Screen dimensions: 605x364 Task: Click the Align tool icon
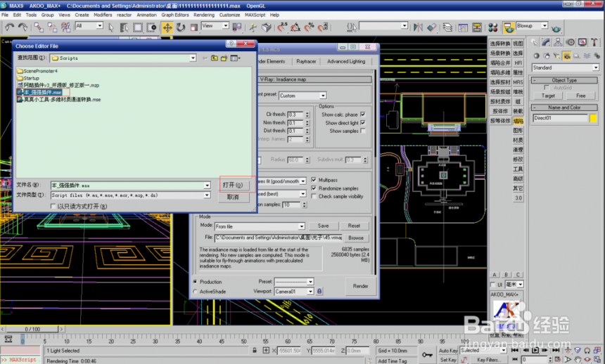tap(432, 27)
